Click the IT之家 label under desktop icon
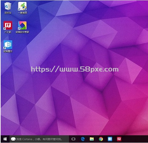This screenshot has width=148, height=143. (8, 32)
